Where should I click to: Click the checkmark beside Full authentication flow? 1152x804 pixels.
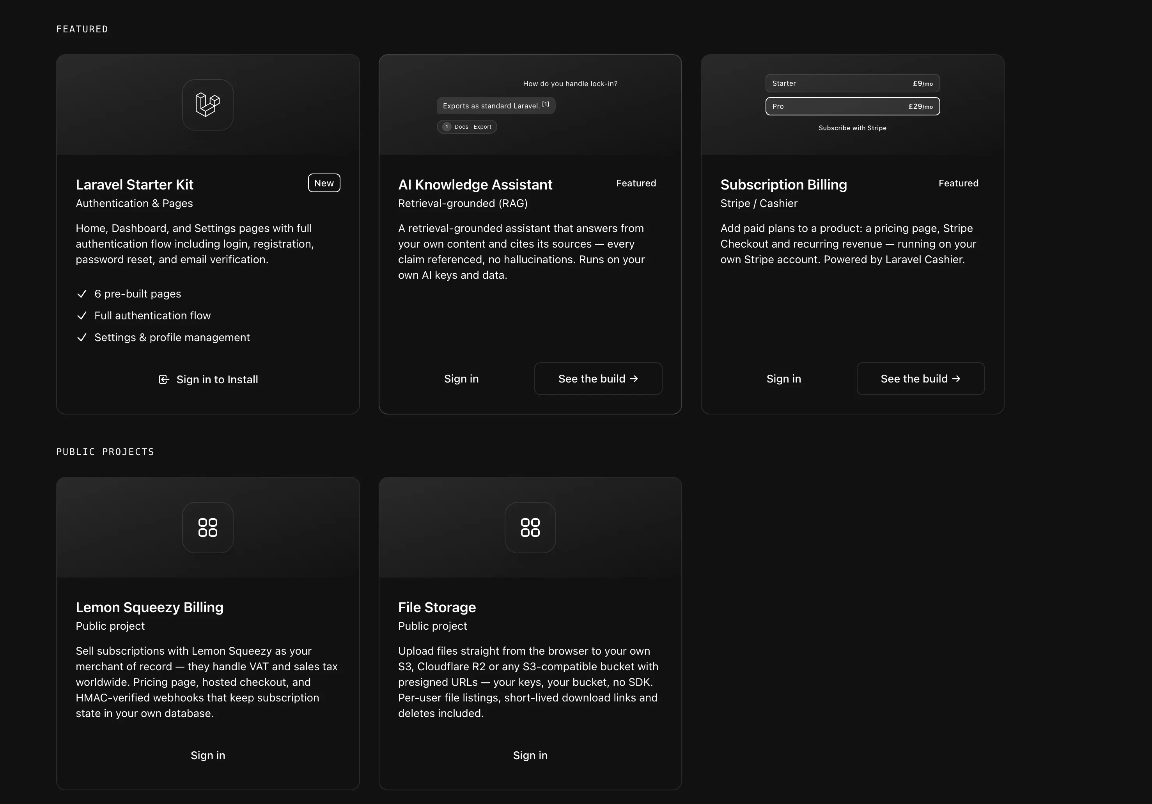point(82,315)
